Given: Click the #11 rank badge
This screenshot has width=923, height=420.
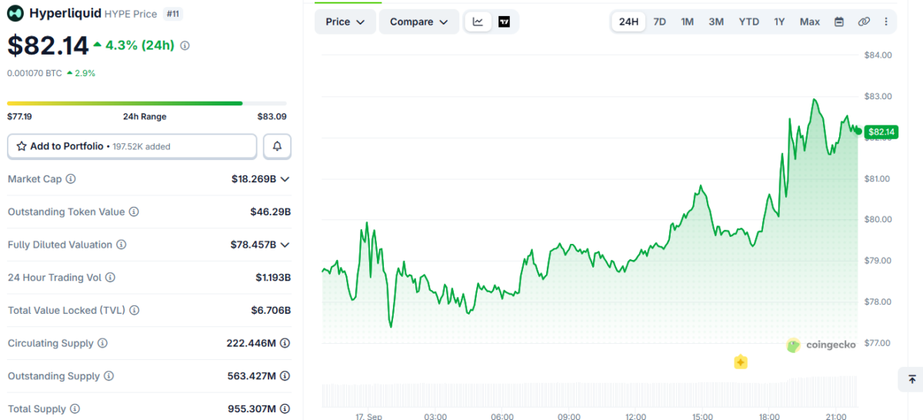Looking at the screenshot, I should click(172, 13).
